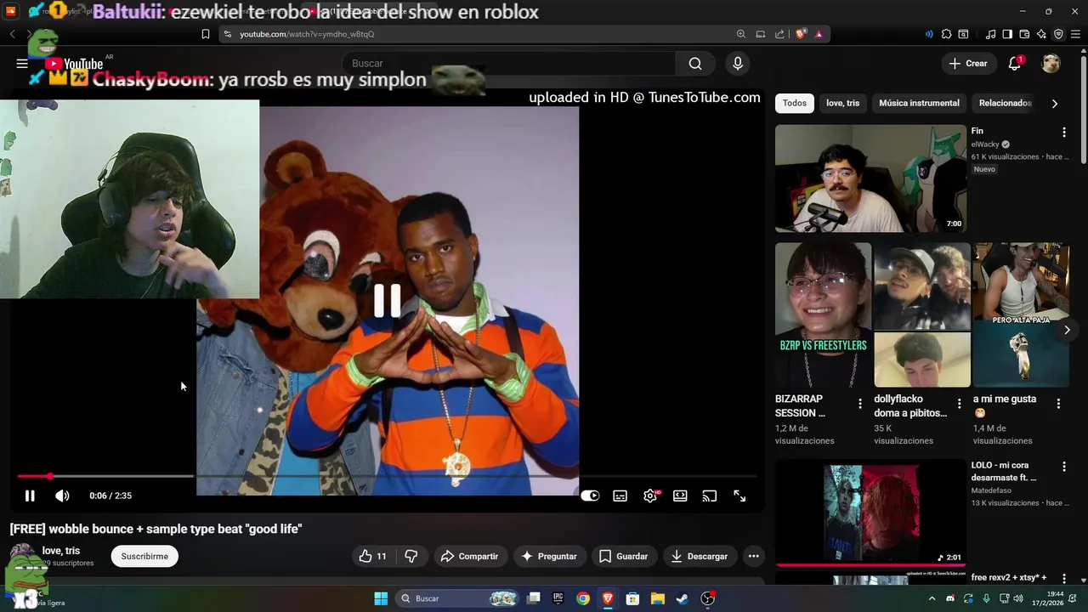Image resolution: width=1088 pixels, height=612 pixels.
Task: Click the Preguntar button
Action: [x=549, y=556]
